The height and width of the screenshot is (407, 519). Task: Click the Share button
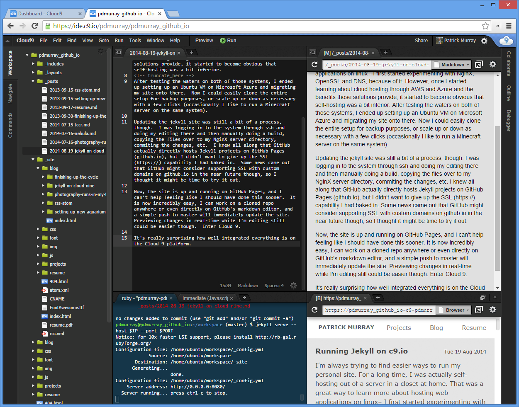click(x=421, y=41)
